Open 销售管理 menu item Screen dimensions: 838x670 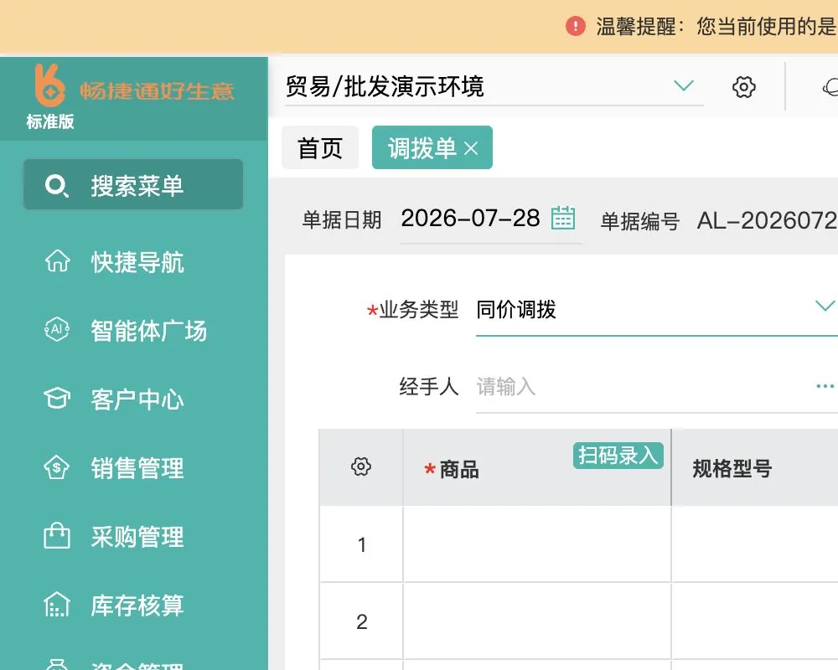pos(133,467)
